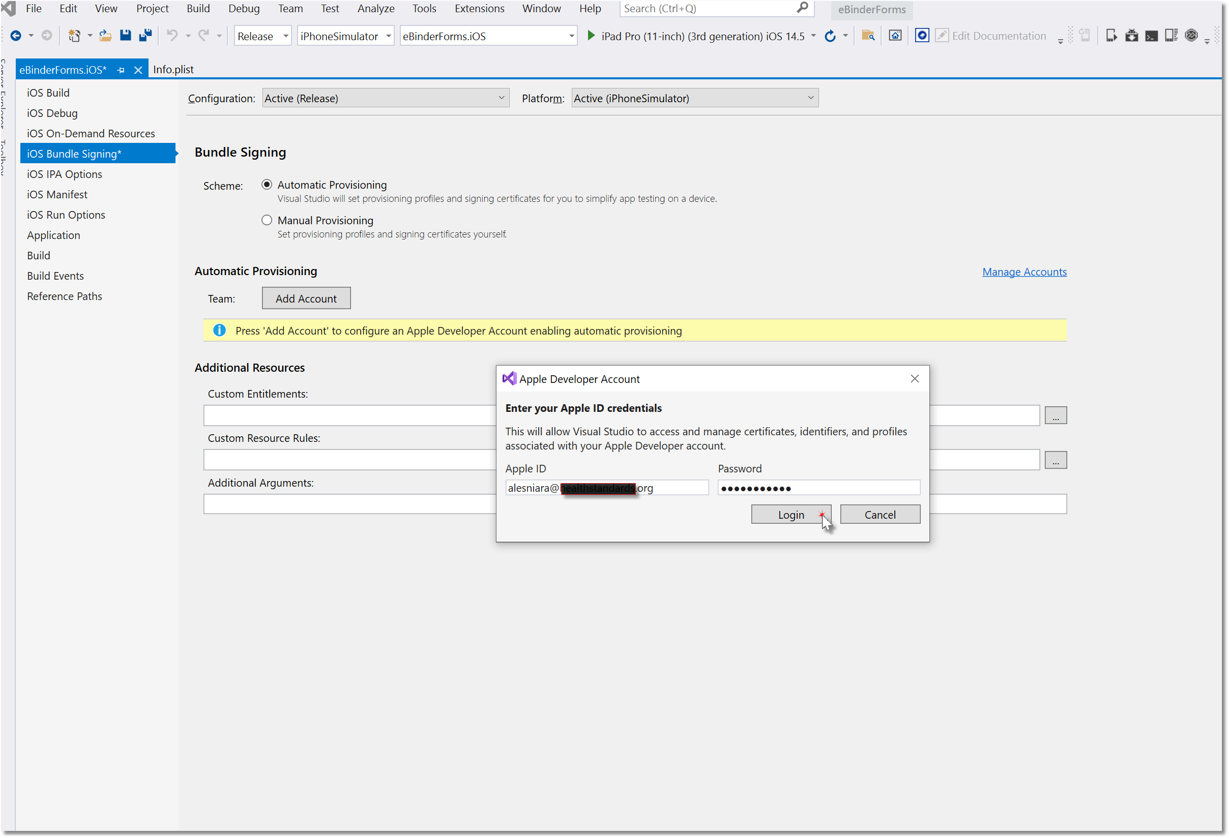1229x838 pixels.
Task: Switch to the Info.plist tab
Action: (173, 69)
